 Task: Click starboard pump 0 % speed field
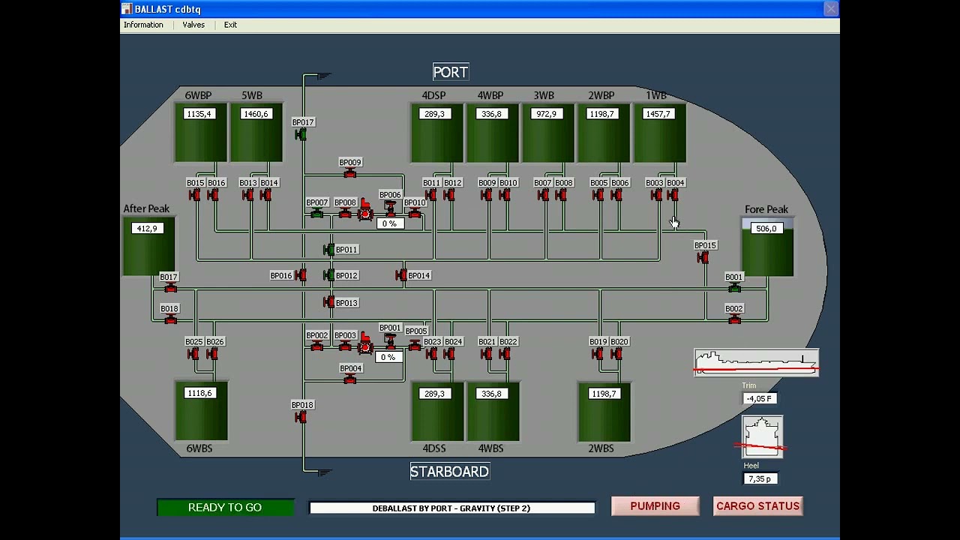388,357
